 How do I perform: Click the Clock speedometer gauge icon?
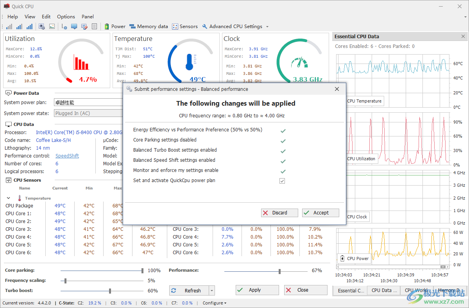299,63
